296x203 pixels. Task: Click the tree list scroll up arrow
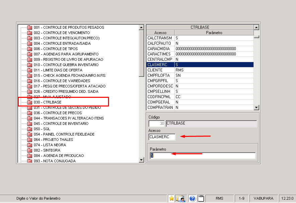141,27
